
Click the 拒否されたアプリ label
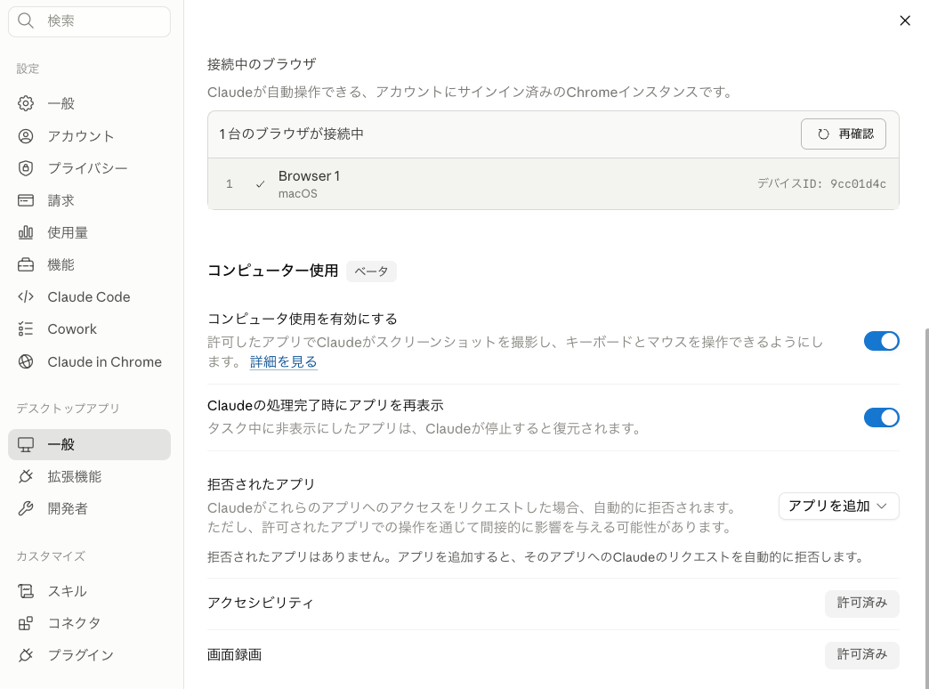262,484
